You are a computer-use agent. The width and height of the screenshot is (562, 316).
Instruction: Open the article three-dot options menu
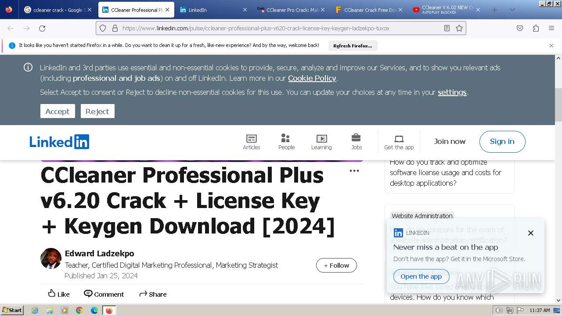coord(354,171)
